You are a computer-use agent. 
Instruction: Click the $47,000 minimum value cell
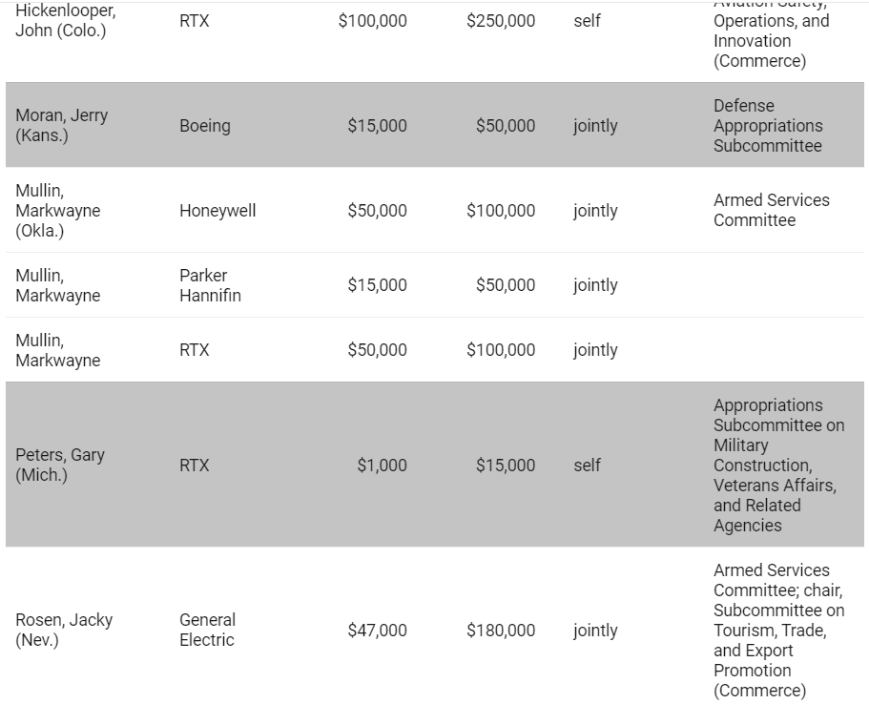coord(377,631)
